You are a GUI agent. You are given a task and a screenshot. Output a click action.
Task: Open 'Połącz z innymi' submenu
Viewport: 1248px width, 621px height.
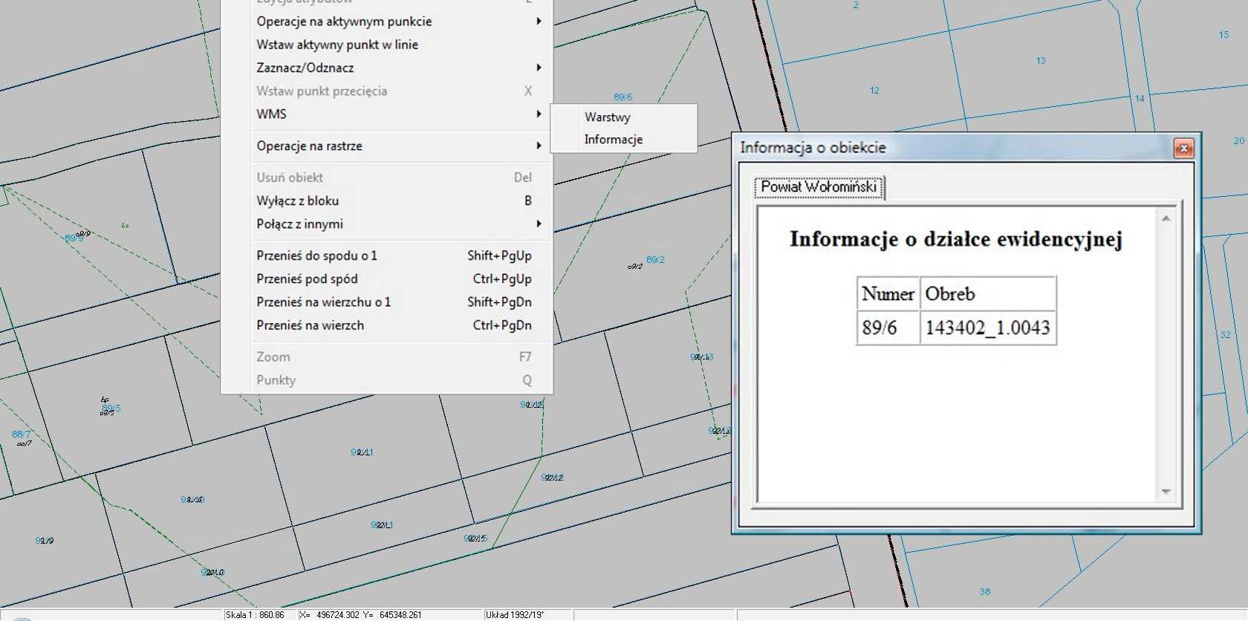pos(387,224)
